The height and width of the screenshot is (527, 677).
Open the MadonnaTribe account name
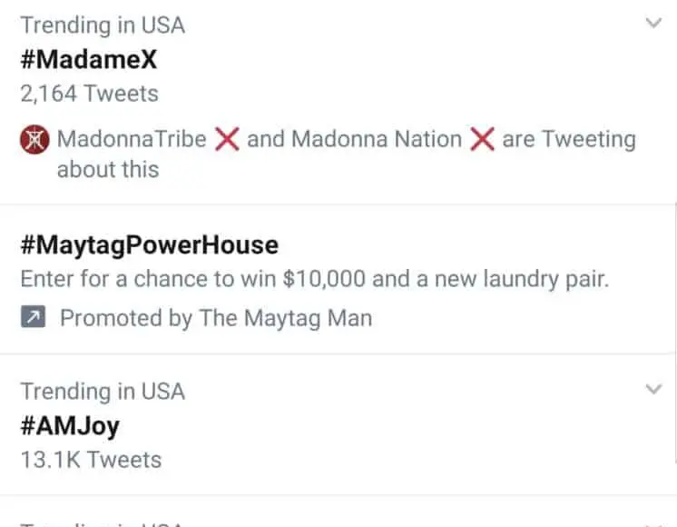click(x=132, y=140)
